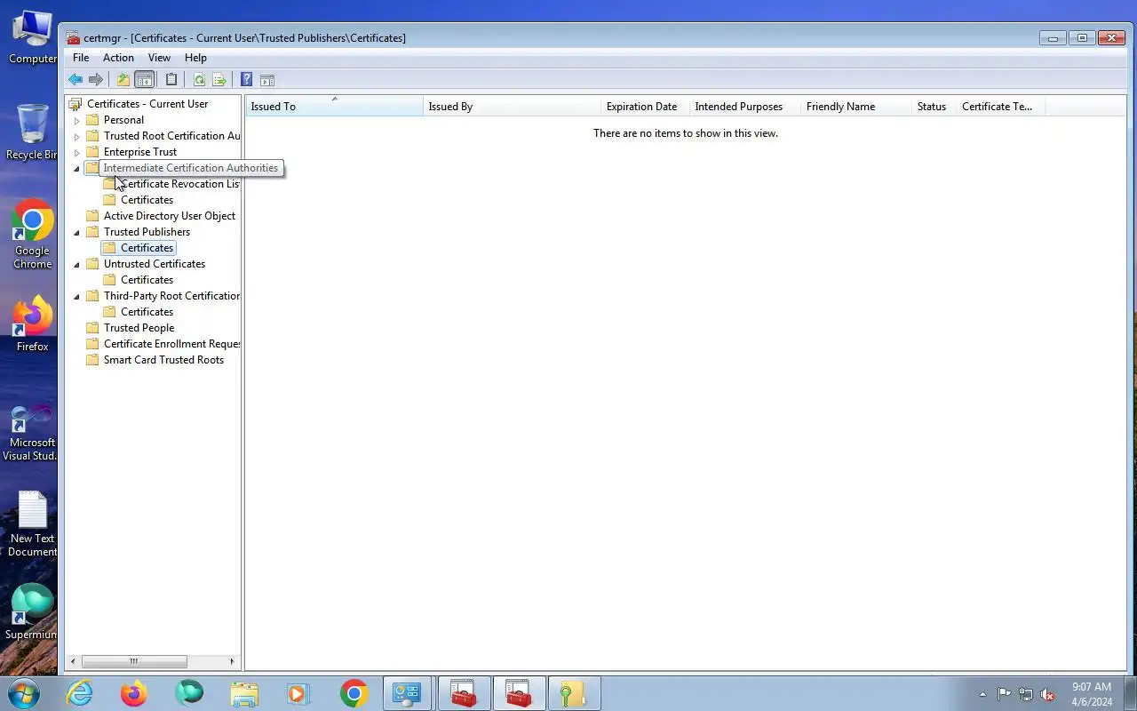1137x711 pixels.
Task: Open Firefox from the taskbar
Action: (x=134, y=693)
